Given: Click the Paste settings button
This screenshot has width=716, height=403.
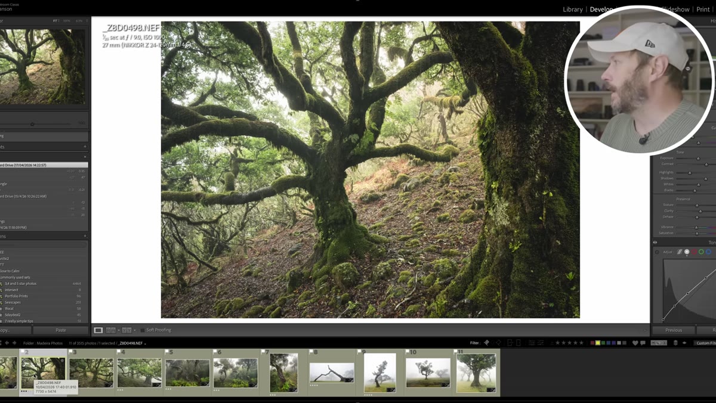Looking at the screenshot, I should (60, 330).
